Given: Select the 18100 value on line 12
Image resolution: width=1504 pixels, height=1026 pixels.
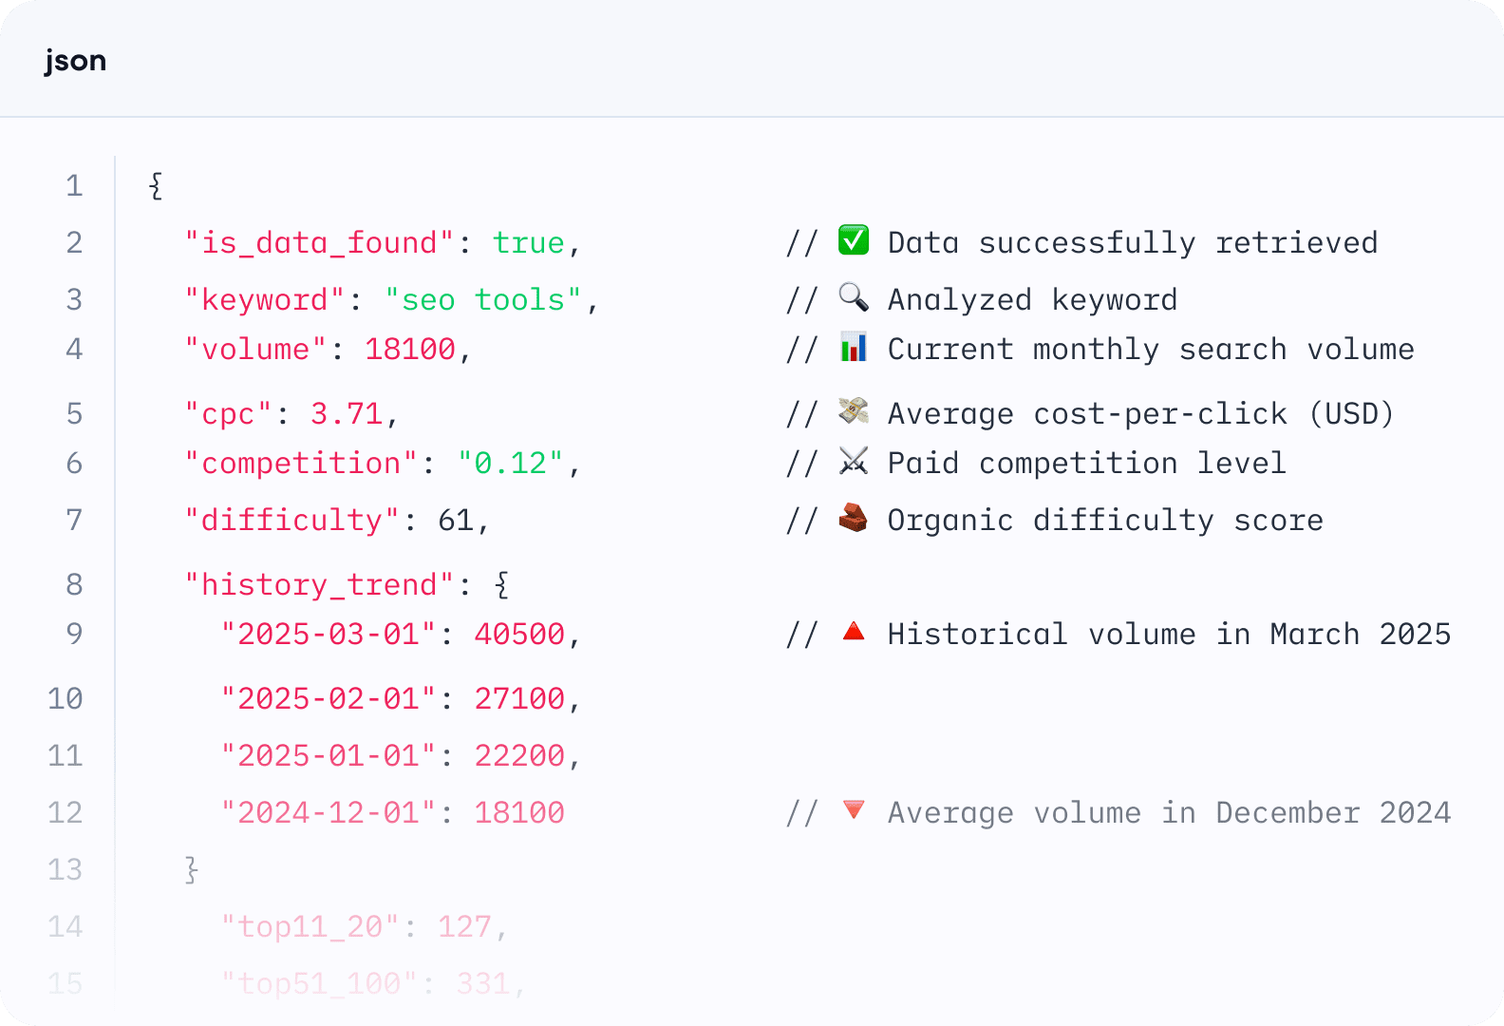Looking at the screenshot, I should click(519, 813).
